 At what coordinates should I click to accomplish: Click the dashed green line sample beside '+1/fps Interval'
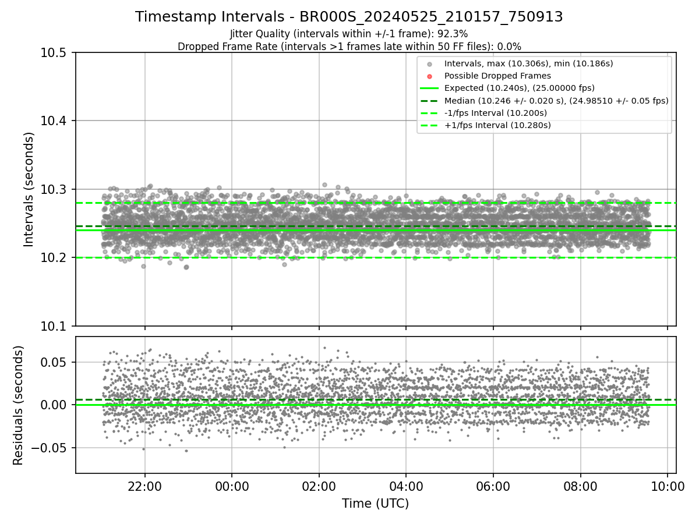point(429,125)
